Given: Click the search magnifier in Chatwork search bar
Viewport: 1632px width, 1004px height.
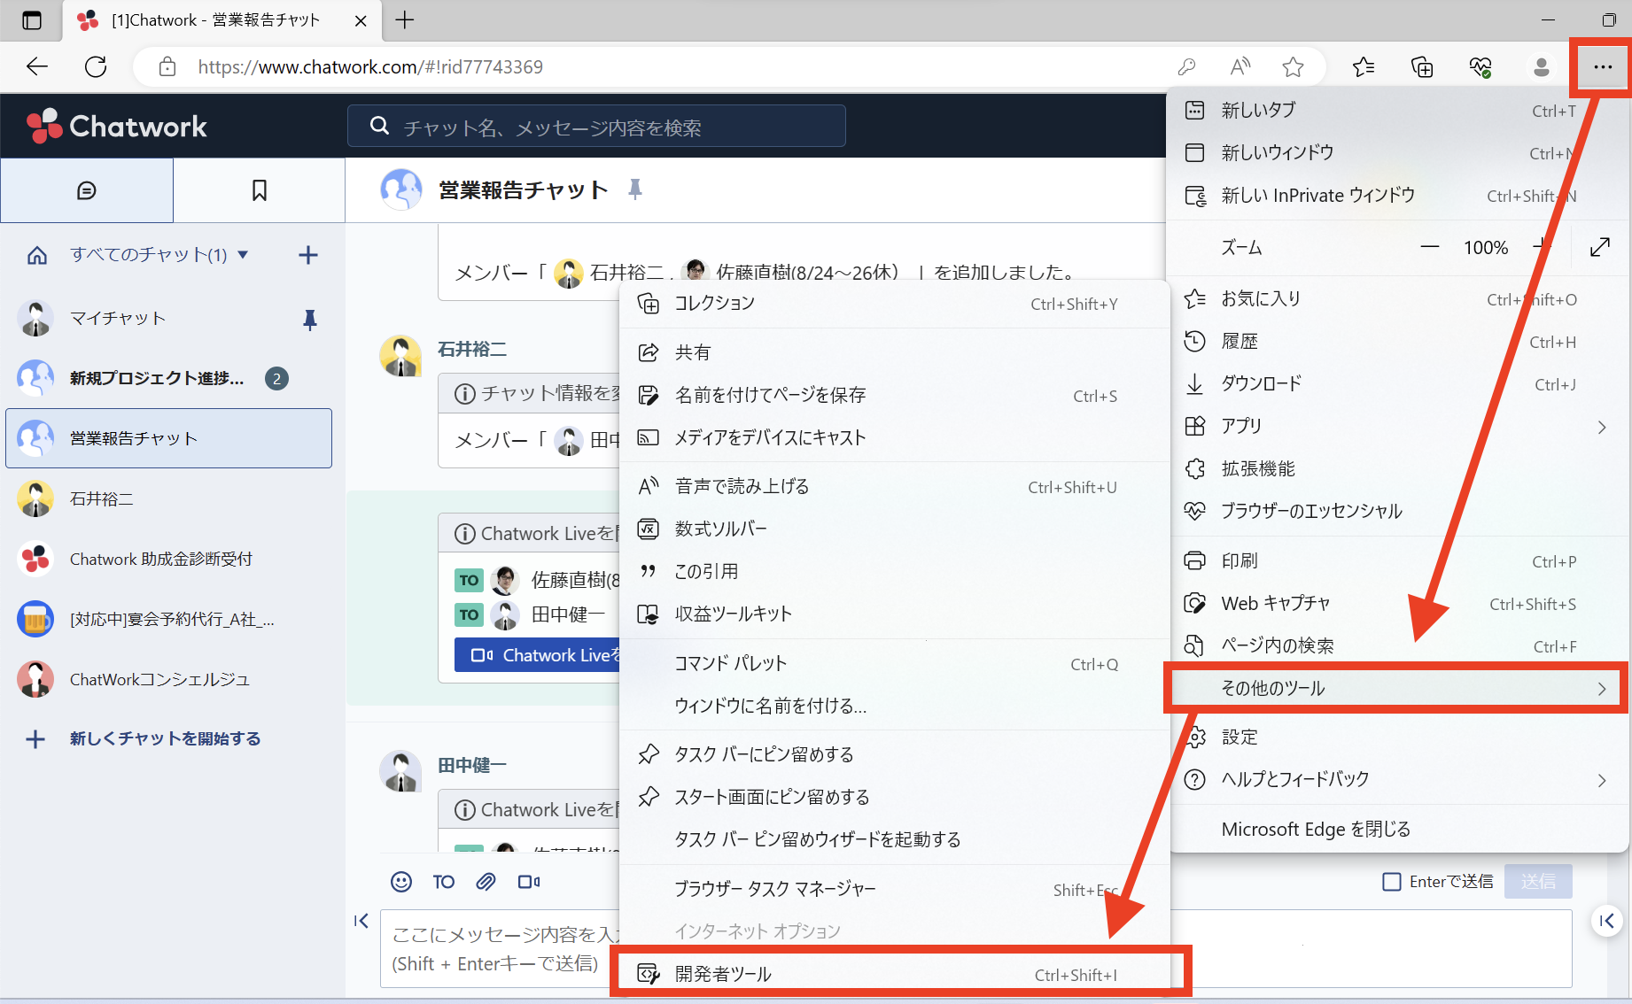Looking at the screenshot, I should [x=379, y=126].
